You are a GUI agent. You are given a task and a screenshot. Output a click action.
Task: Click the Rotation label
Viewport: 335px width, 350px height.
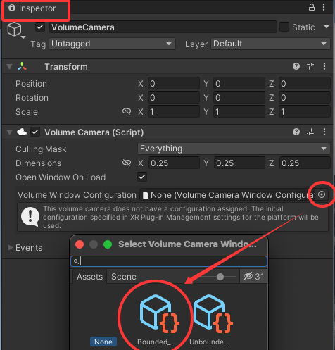click(x=32, y=98)
